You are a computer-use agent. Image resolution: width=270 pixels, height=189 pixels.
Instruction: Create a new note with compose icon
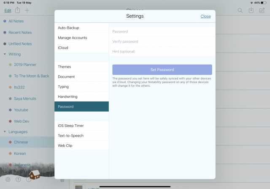point(262,10)
